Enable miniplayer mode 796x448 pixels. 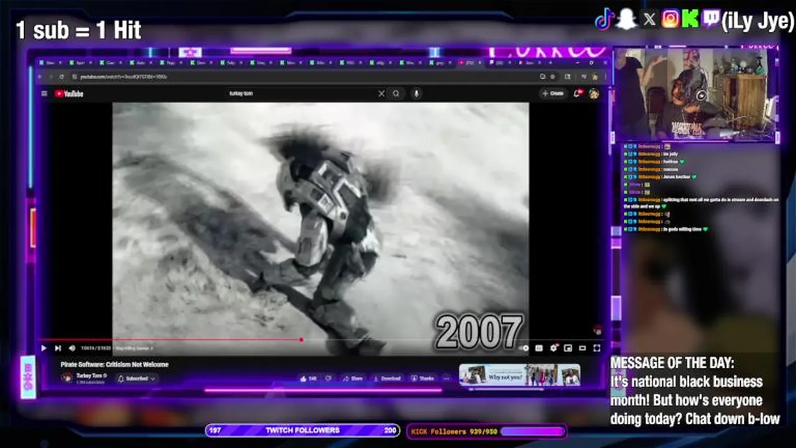pyautogui.click(x=568, y=348)
